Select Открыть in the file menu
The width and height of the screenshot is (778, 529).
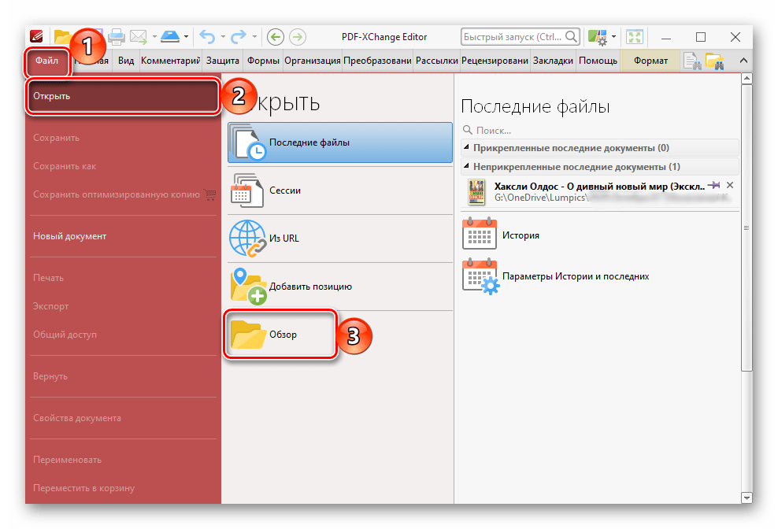pos(123,96)
